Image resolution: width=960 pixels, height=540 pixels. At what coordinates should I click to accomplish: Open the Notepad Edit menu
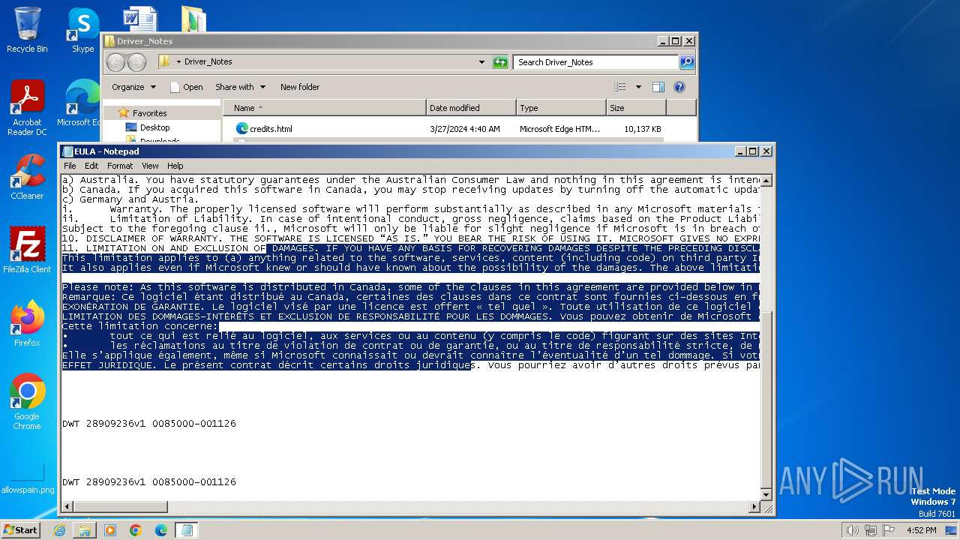click(91, 166)
